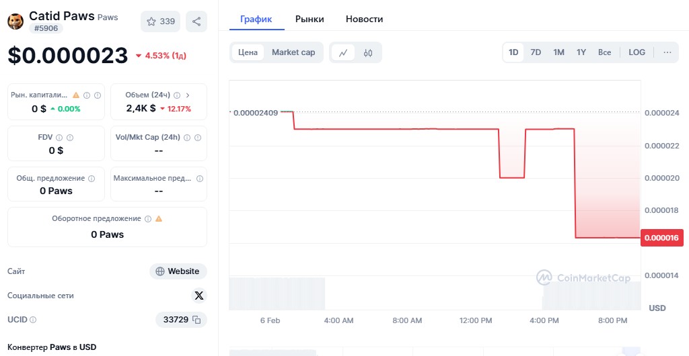Copy the UCID 33729 with copy icon
689x356 pixels.
[x=196, y=320]
